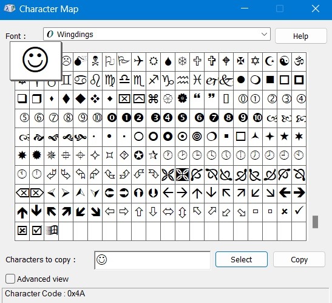Pick the white star in black circle
Screen dimensions: 332x303
point(138,155)
